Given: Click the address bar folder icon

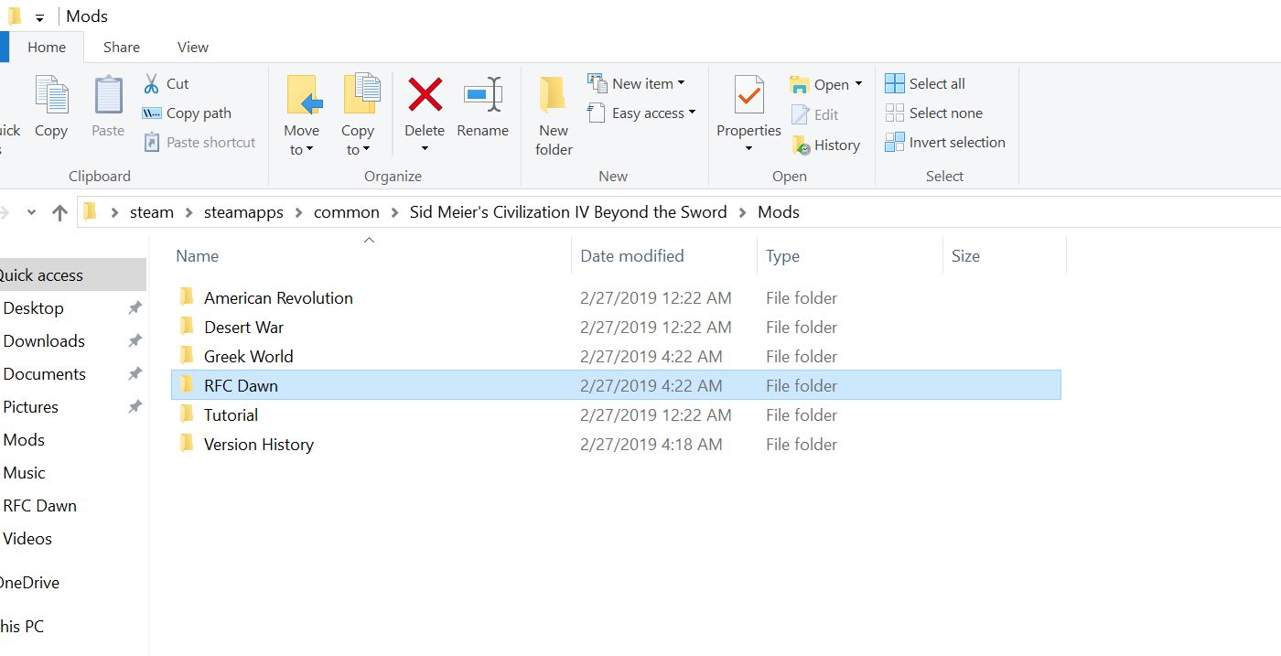Looking at the screenshot, I should click(x=90, y=212).
